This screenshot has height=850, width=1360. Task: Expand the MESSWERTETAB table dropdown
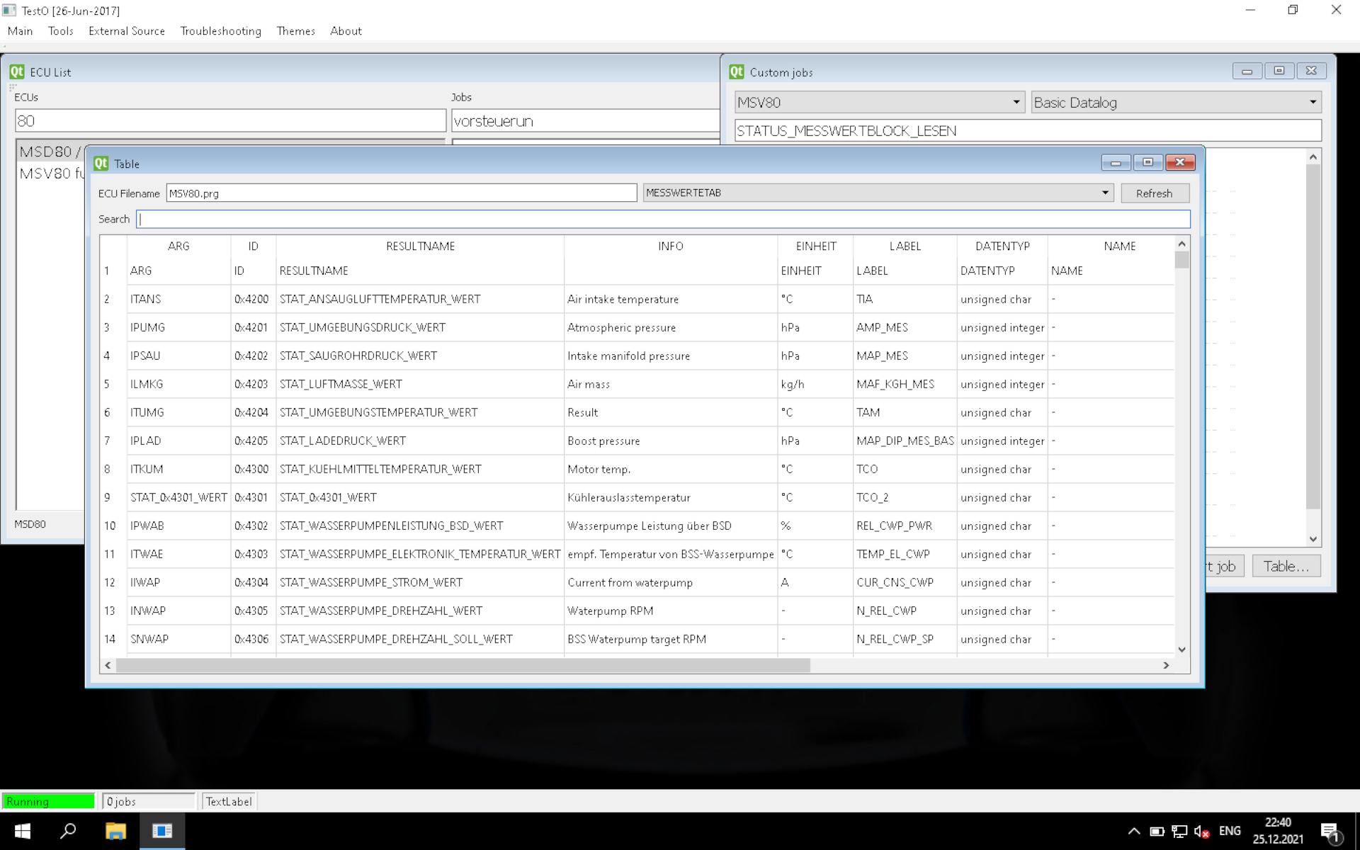[x=1104, y=193]
